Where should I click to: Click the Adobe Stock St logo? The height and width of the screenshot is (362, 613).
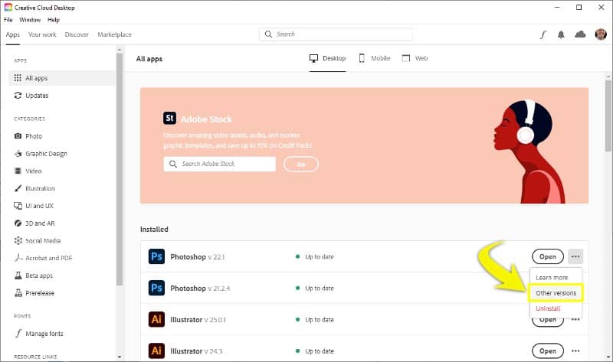[x=169, y=118]
